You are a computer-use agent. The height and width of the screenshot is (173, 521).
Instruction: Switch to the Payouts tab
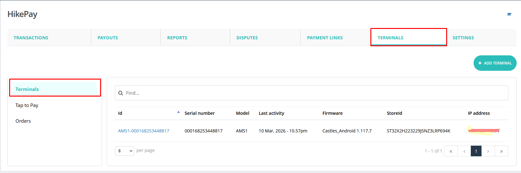tap(108, 38)
